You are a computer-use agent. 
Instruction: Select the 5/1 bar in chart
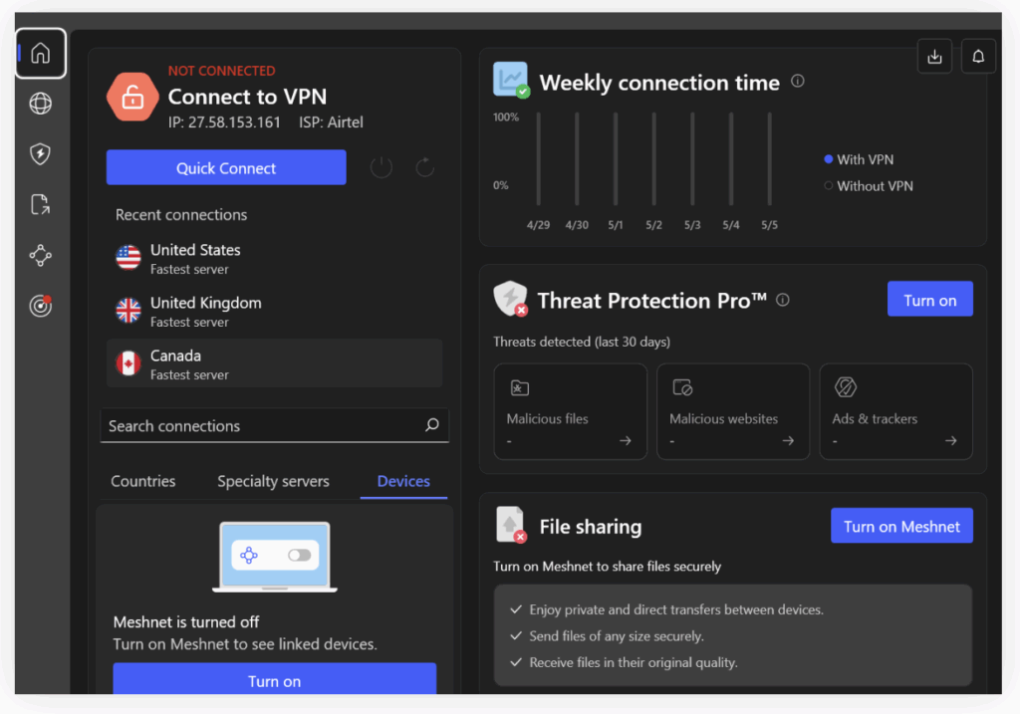coord(616,158)
